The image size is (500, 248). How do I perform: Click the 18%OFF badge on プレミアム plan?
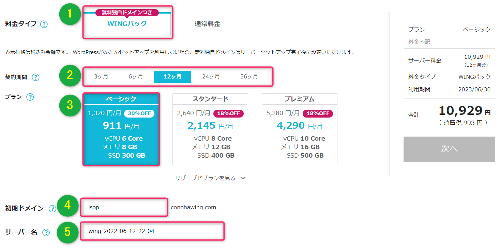point(318,113)
